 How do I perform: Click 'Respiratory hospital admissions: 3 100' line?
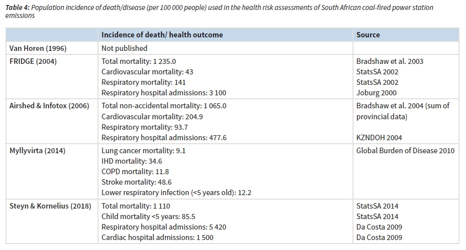tap(160, 93)
